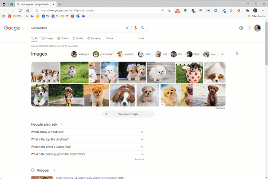Click the page vertical scrollbar thumb
Image resolution: width=268 pixels, height=179 pixels.
point(266,44)
